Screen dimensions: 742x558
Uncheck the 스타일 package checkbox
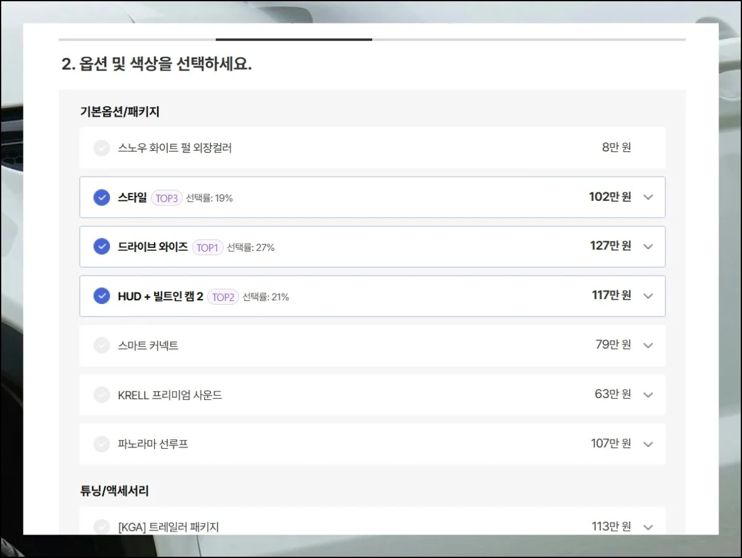click(x=101, y=197)
